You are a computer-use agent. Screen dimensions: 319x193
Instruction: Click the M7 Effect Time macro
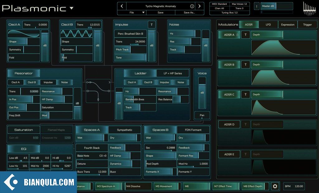226,186
